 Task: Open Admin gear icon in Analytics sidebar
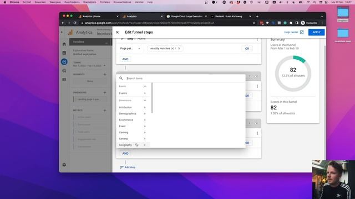click(x=64, y=165)
